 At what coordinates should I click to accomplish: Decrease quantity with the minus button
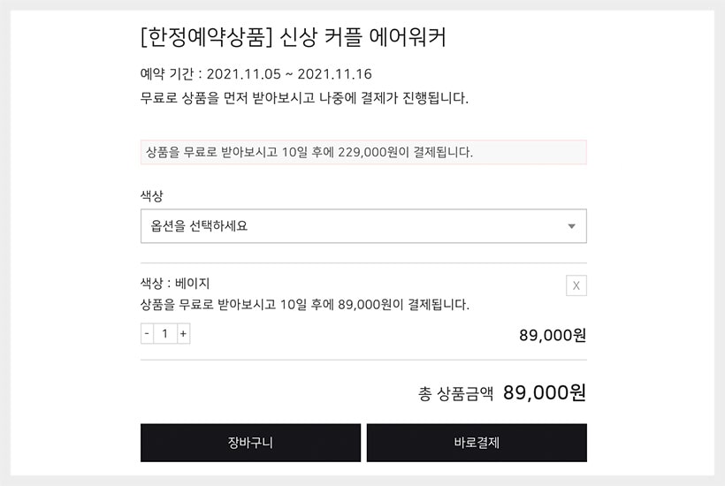tap(147, 334)
